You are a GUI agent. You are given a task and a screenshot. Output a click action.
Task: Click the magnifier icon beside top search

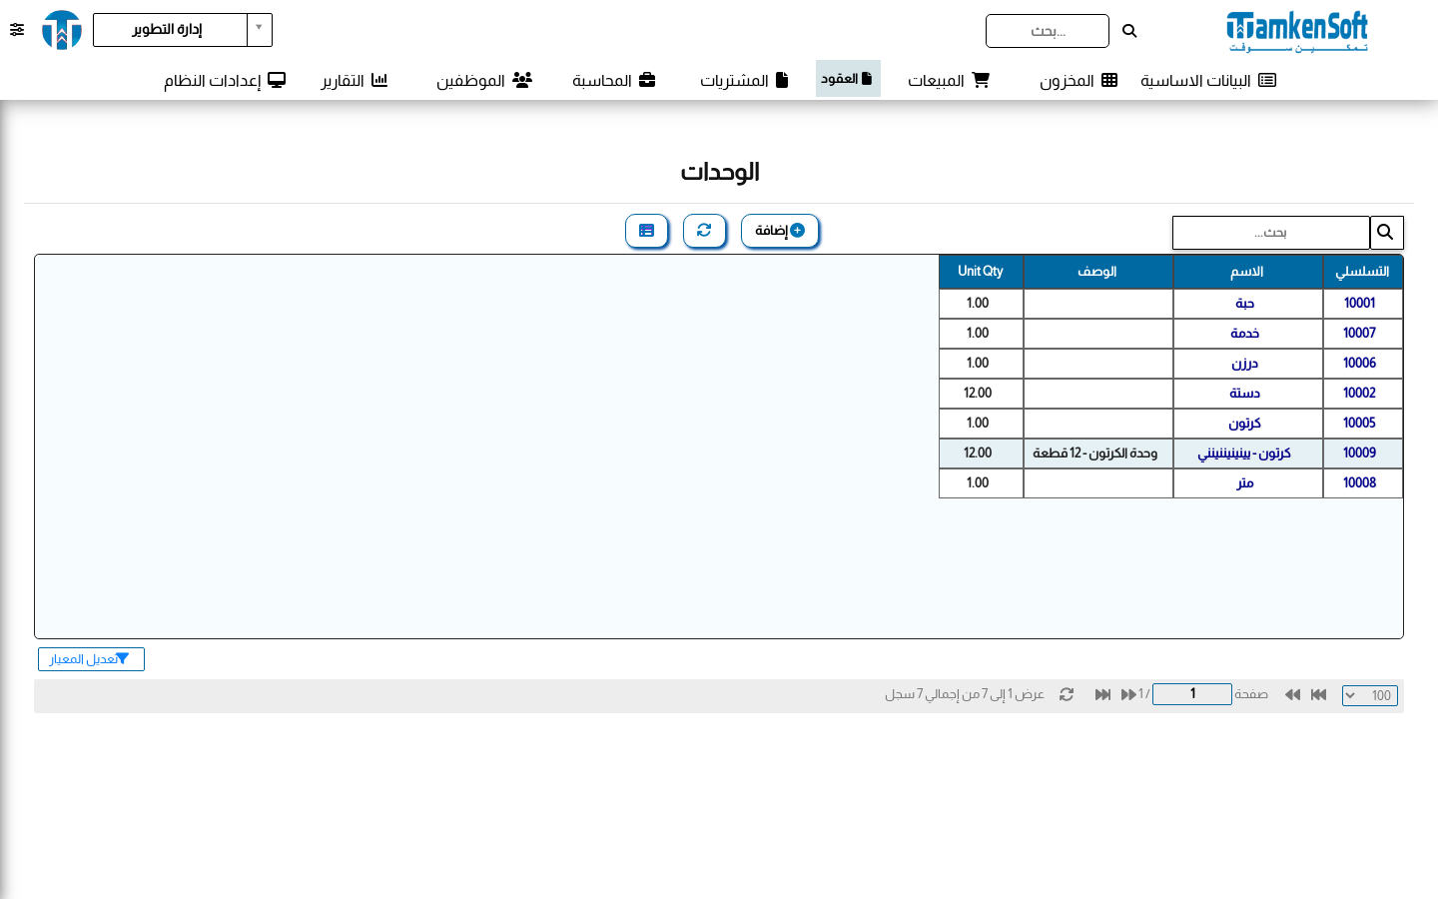coord(1129,31)
